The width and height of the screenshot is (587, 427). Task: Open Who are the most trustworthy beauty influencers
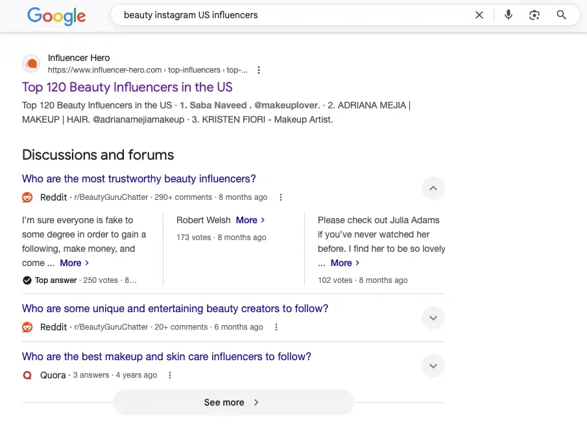click(x=139, y=179)
